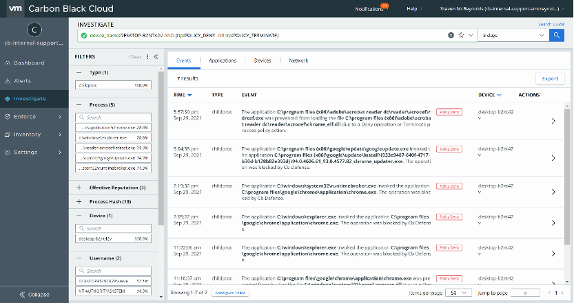Screen dimensions: 574x303
Task: Filter by the runtimebroker.exe process
Action: [113, 168]
